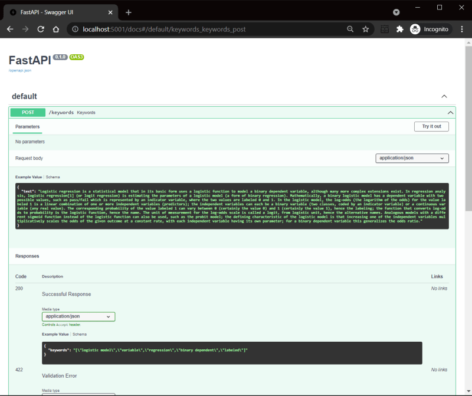The height and width of the screenshot is (396, 472).
Task: Reload the page with the refresh icon
Action: [x=41, y=29]
